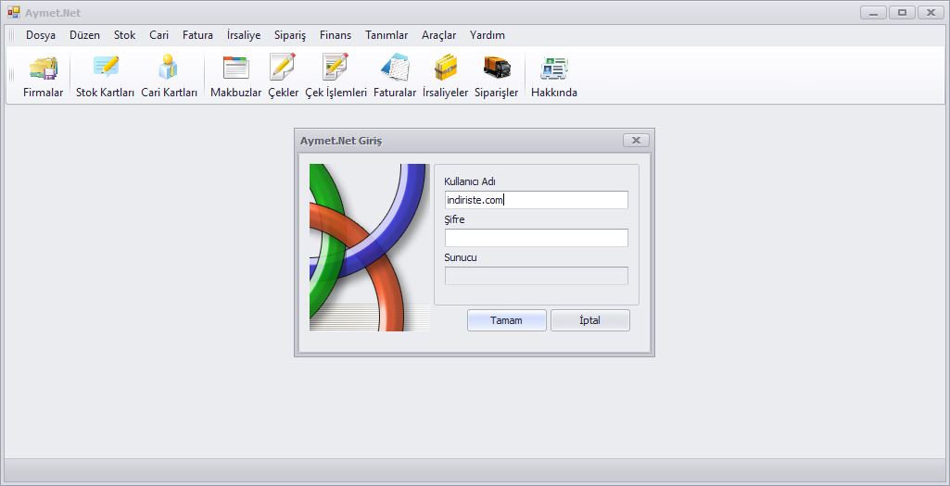This screenshot has width=950, height=486.
Task: Open the İrsaliye menu
Action: coord(244,35)
